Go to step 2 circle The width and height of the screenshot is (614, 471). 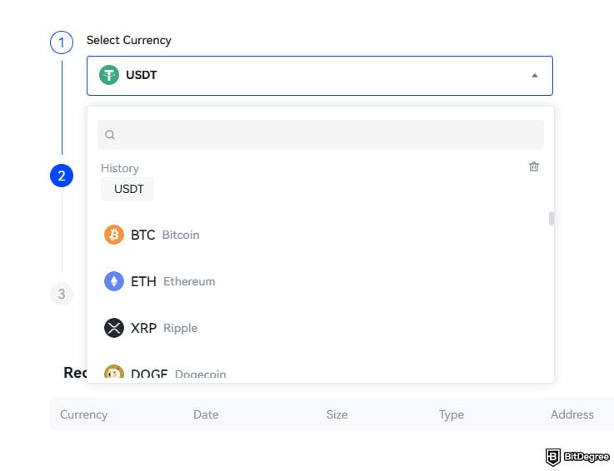click(62, 176)
